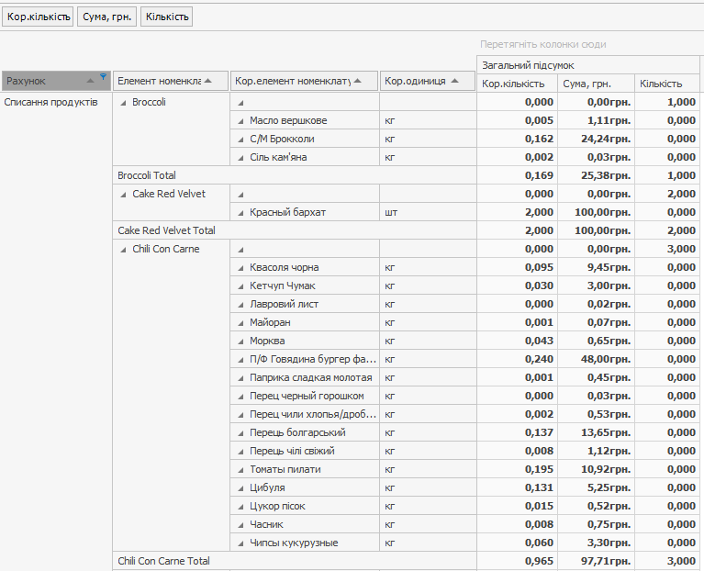The height and width of the screenshot is (571, 704).
Task: Click the Кількість data field button
Action: (x=166, y=17)
